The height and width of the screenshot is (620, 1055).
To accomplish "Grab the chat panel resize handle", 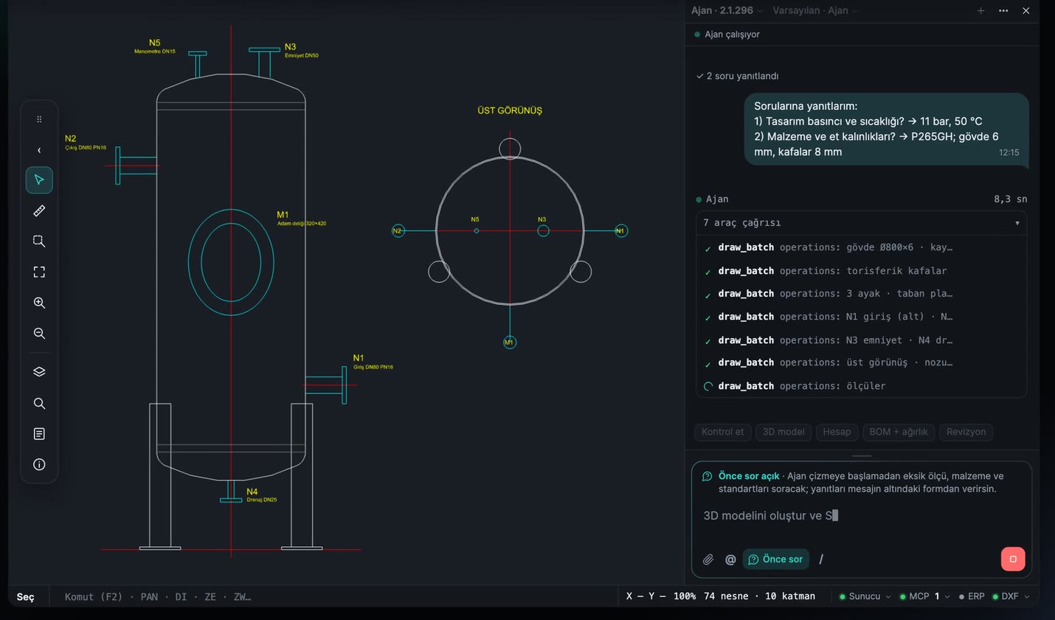I will [x=862, y=456].
